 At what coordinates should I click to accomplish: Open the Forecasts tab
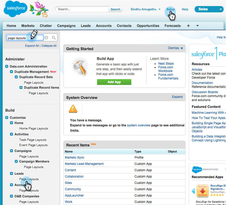click(x=172, y=26)
